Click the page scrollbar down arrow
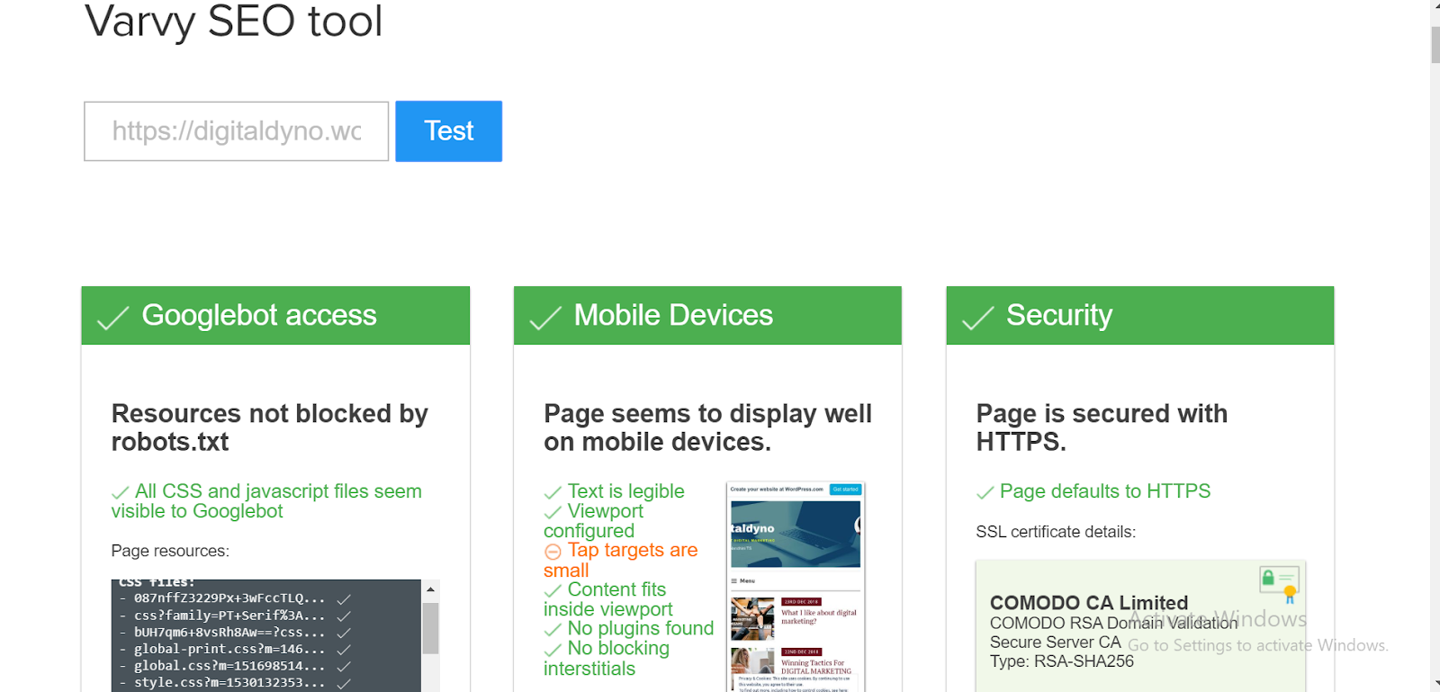1440x692 pixels. tap(1435, 685)
